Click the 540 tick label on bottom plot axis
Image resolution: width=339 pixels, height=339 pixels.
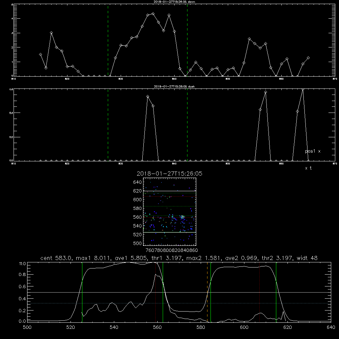[114, 327]
